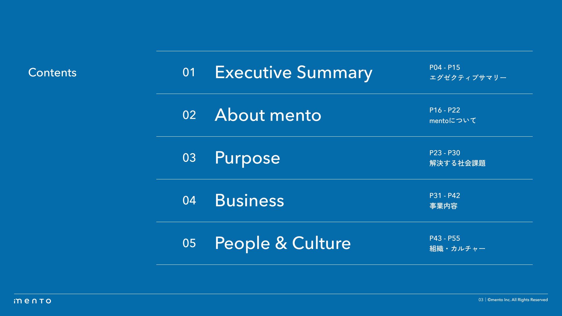Click the mento logo in the footer
The width and height of the screenshot is (562, 316).
[x=32, y=301]
